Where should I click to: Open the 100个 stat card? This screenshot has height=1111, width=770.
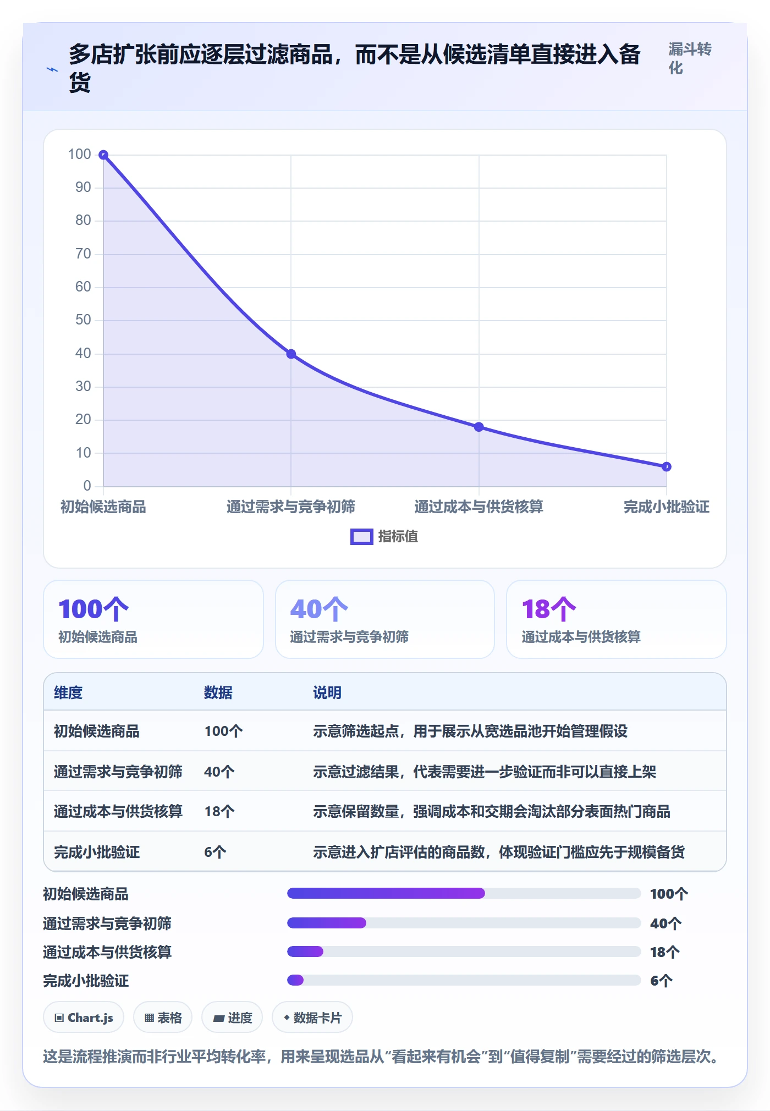point(153,619)
